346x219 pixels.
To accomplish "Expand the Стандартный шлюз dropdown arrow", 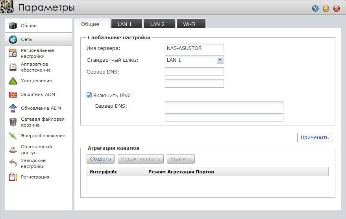I will pos(220,60).
